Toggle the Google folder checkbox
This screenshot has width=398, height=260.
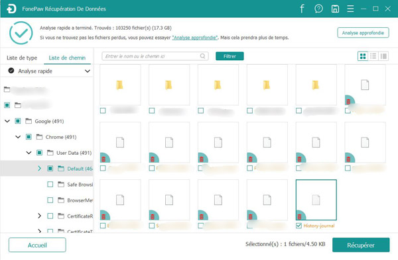[x=17, y=121]
